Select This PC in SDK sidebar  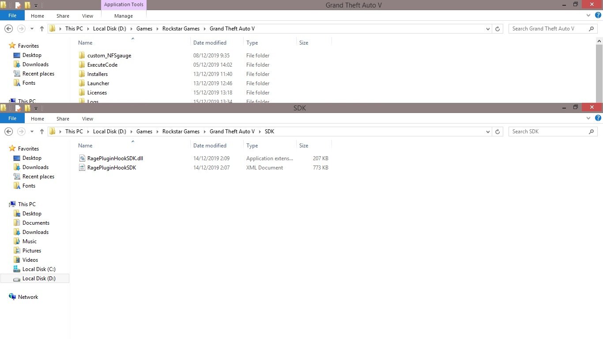tap(27, 204)
